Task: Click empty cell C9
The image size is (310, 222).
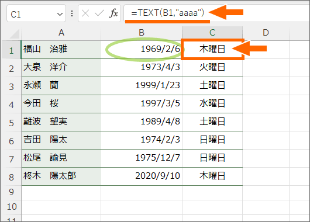Action: [212, 193]
